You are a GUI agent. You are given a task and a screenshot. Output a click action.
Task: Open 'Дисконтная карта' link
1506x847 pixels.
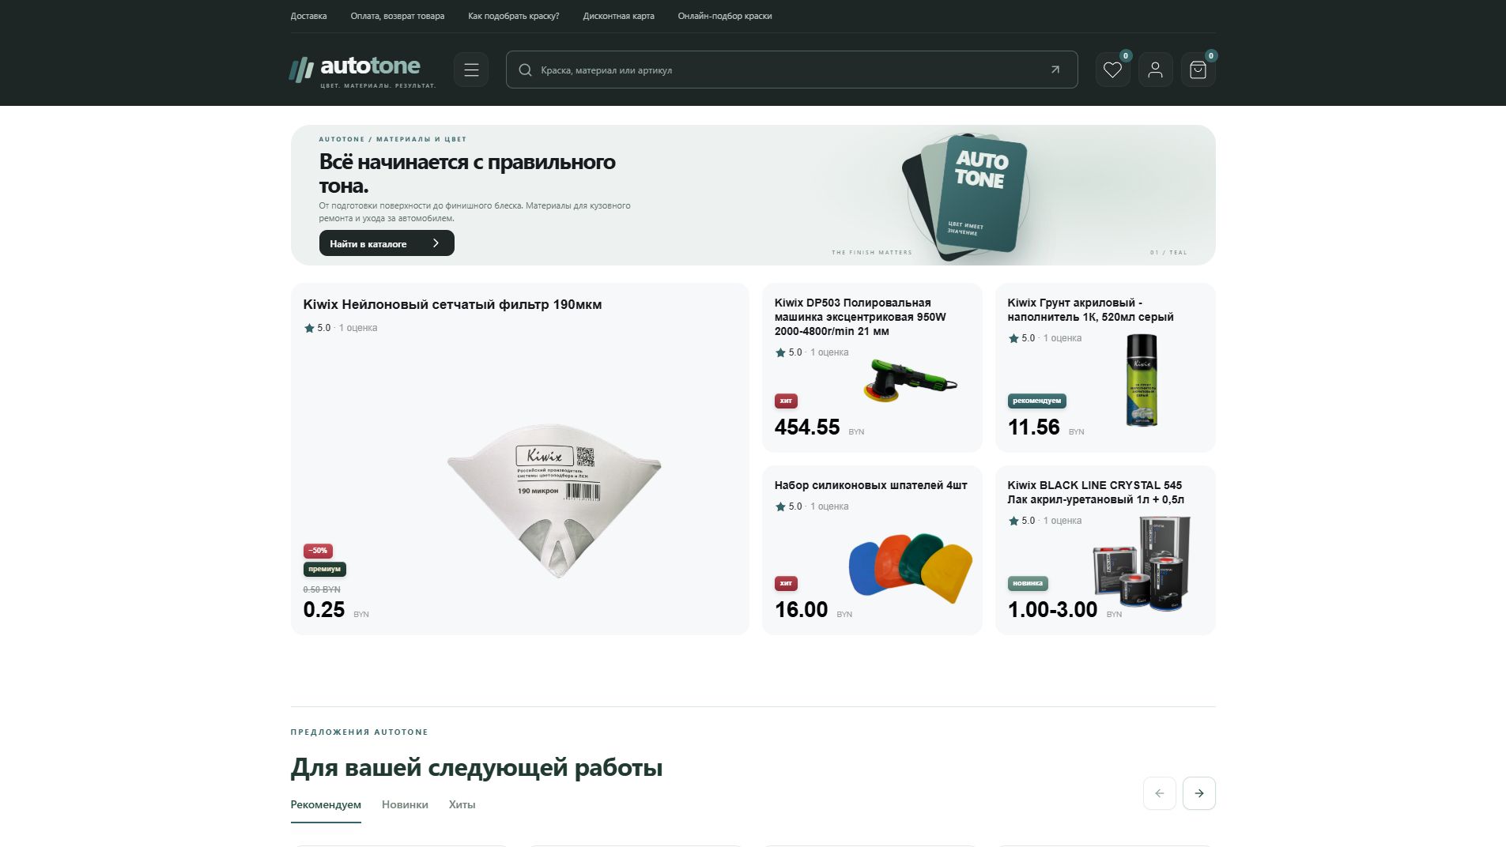click(618, 16)
